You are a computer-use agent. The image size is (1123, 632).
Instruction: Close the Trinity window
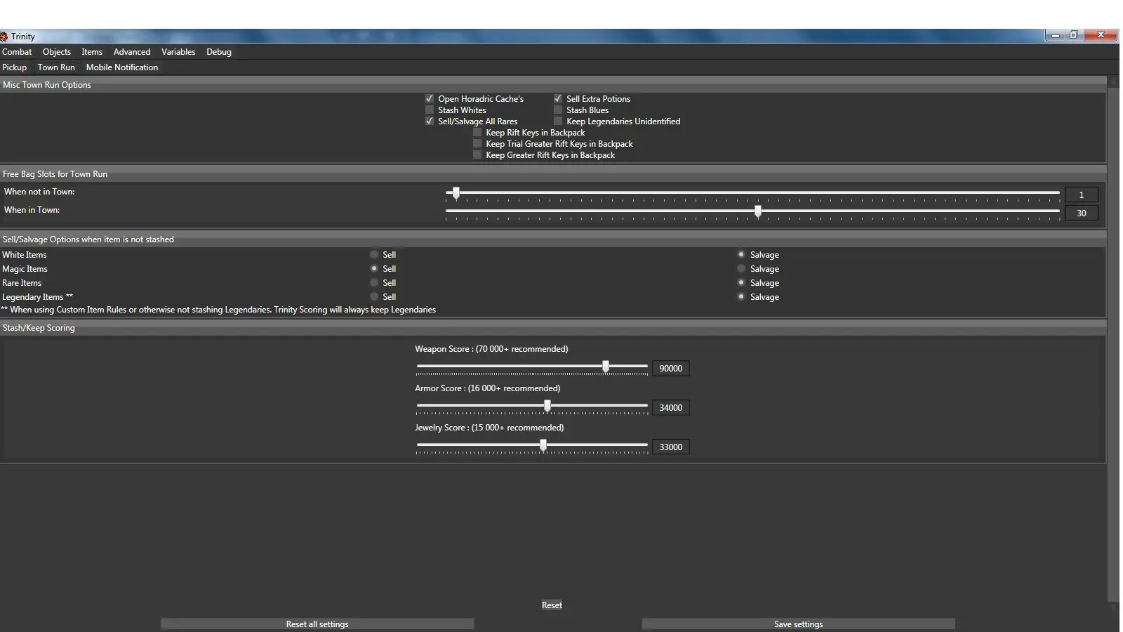1101,35
